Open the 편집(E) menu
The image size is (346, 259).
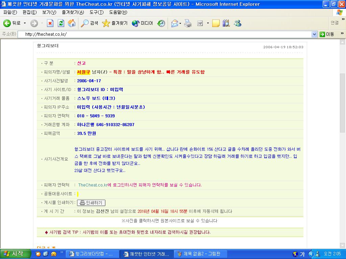click(x=30, y=12)
